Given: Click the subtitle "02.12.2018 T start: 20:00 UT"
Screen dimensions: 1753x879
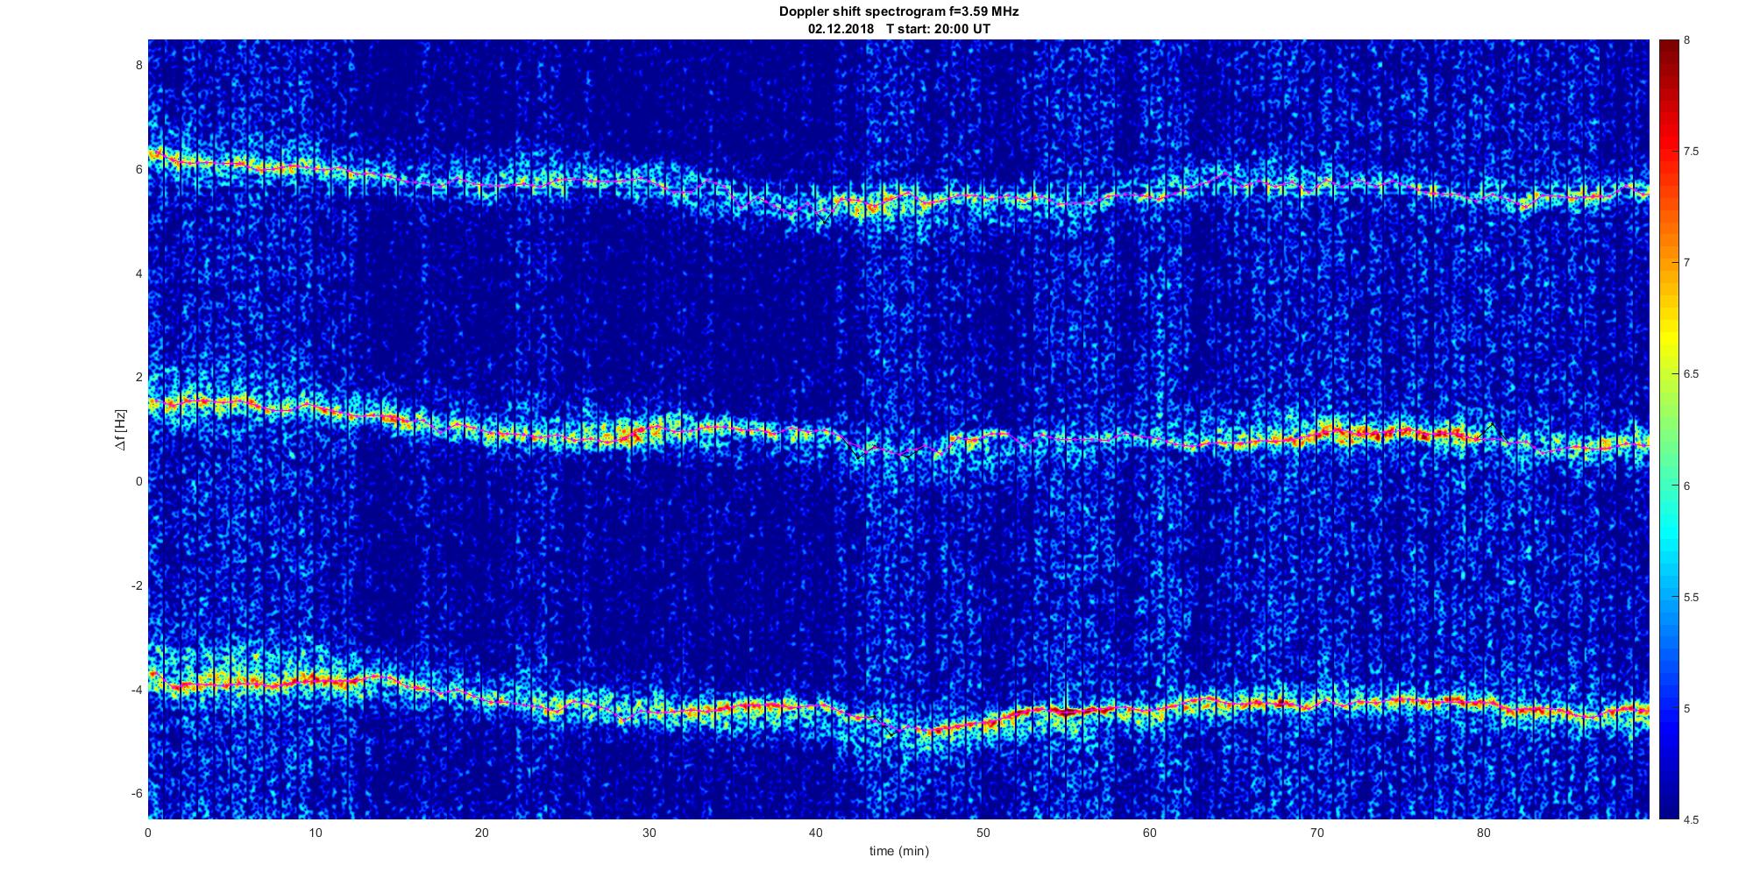Looking at the screenshot, I should pyautogui.click(x=899, y=29).
